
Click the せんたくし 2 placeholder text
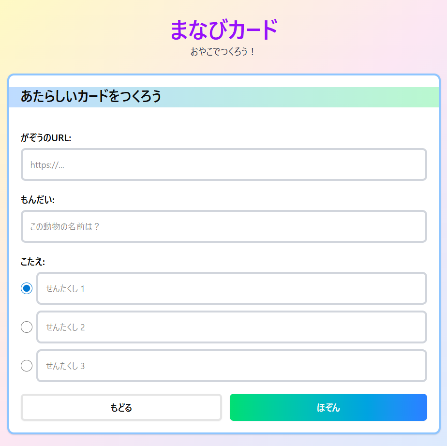(x=65, y=327)
